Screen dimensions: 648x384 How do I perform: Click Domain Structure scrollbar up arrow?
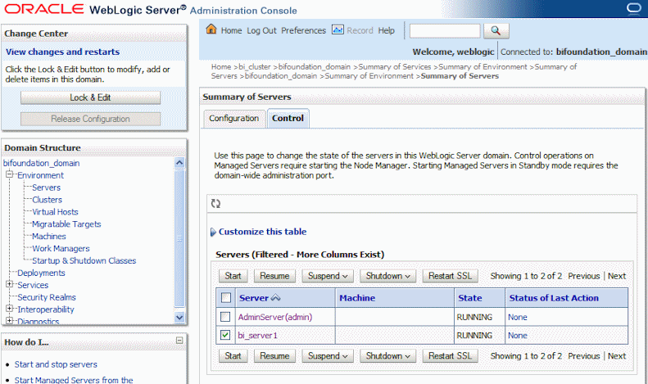click(x=179, y=163)
